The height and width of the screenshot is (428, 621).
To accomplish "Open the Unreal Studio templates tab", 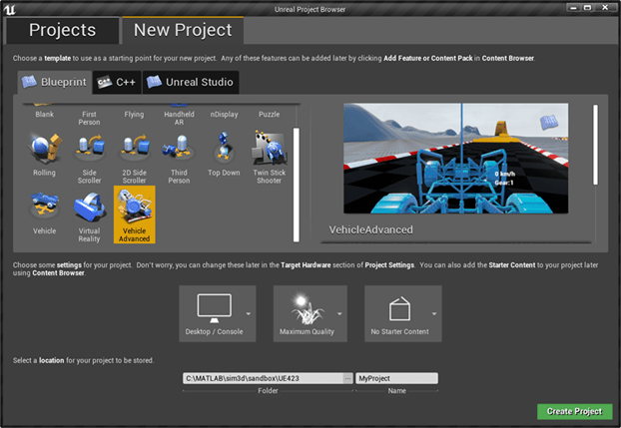I will click(x=191, y=82).
